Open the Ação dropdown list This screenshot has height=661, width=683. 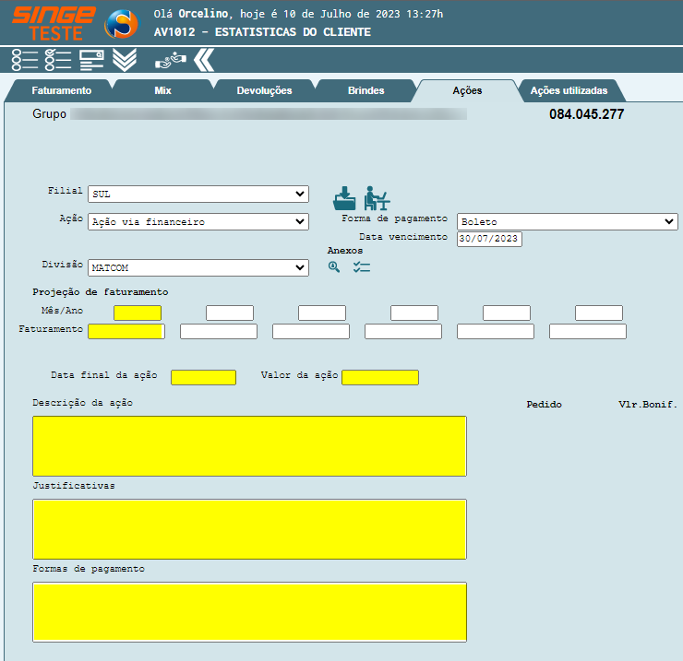[198, 222]
